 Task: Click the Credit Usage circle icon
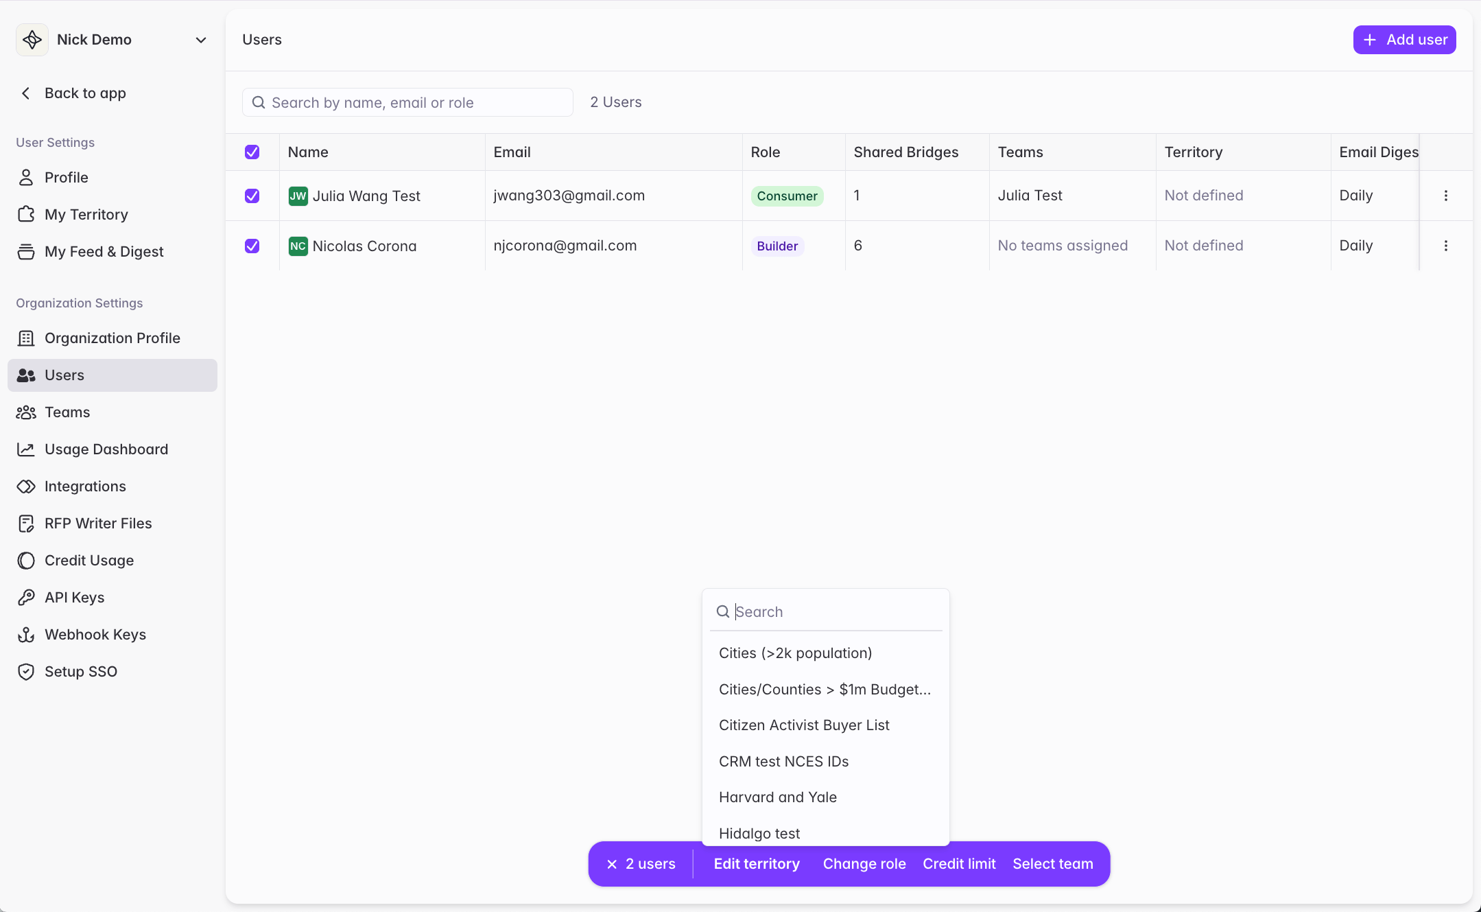click(26, 561)
